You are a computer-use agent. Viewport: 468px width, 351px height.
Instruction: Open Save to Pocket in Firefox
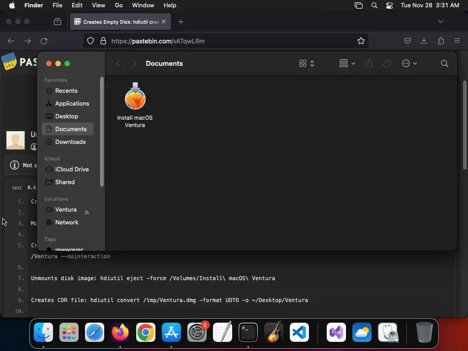[x=407, y=41]
